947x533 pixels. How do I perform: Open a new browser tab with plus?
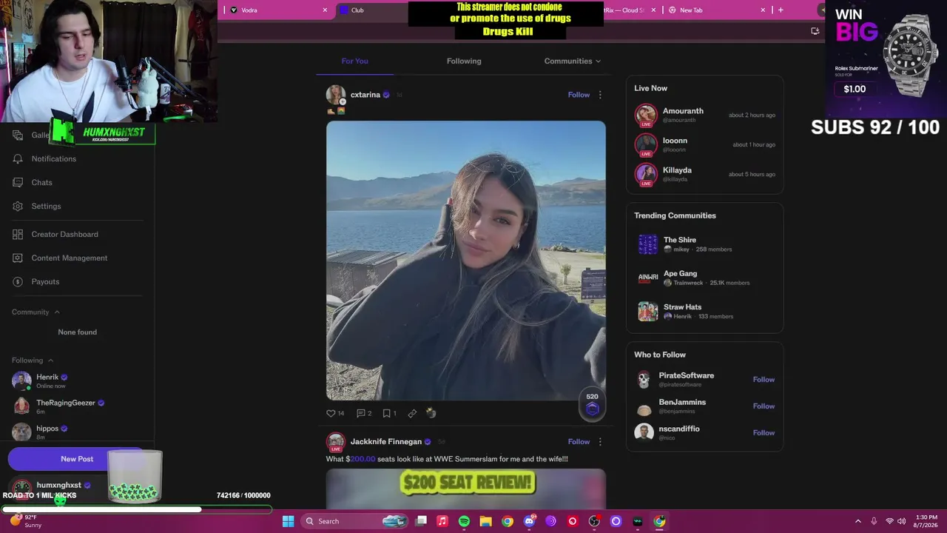pyautogui.click(x=781, y=10)
